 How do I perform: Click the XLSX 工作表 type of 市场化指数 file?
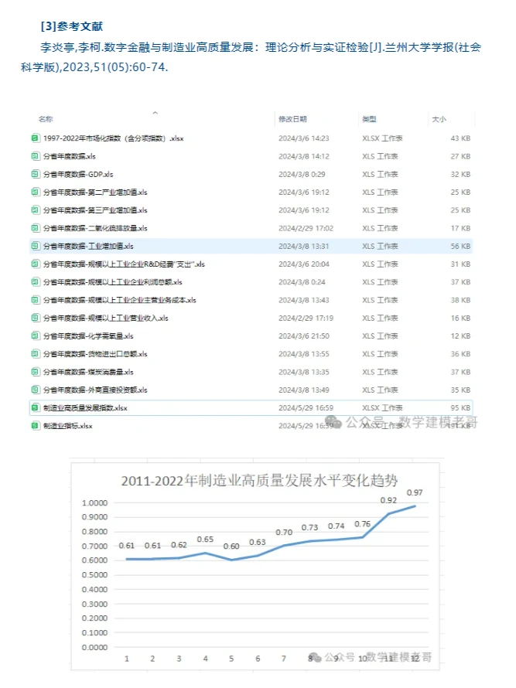click(x=382, y=138)
